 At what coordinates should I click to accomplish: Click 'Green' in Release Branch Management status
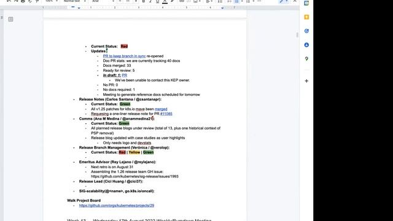tap(148, 152)
